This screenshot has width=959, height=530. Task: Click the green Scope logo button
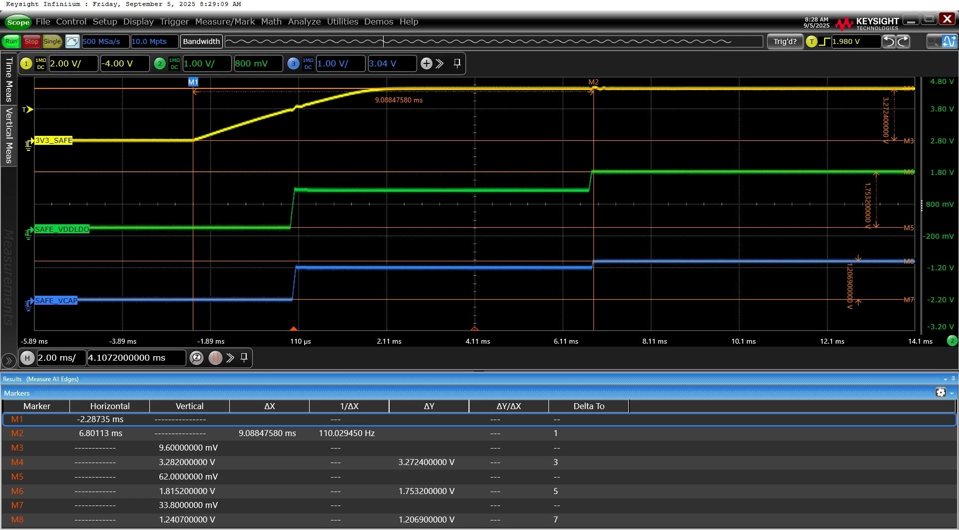pos(18,22)
